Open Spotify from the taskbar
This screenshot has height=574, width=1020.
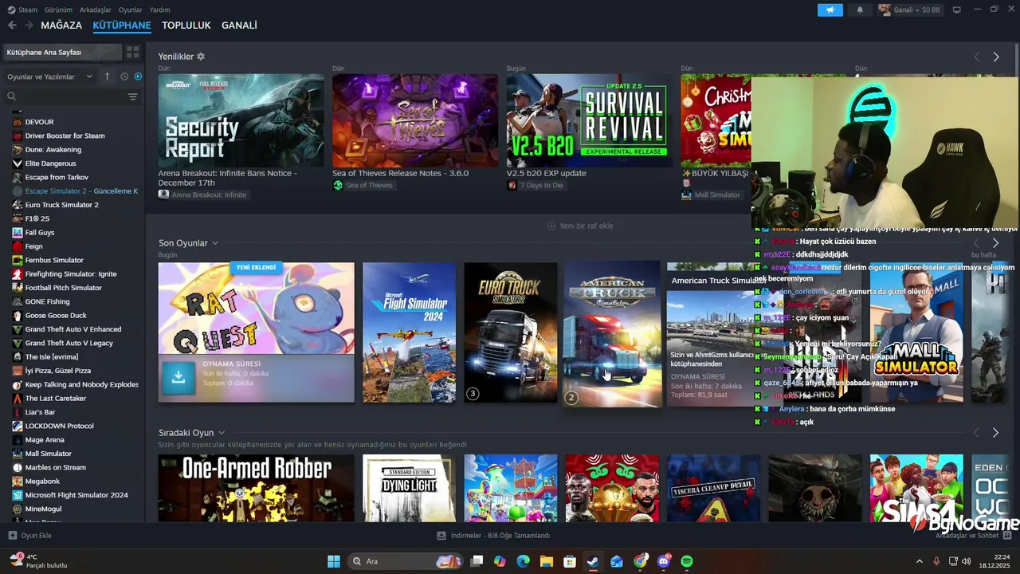click(x=687, y=561)
